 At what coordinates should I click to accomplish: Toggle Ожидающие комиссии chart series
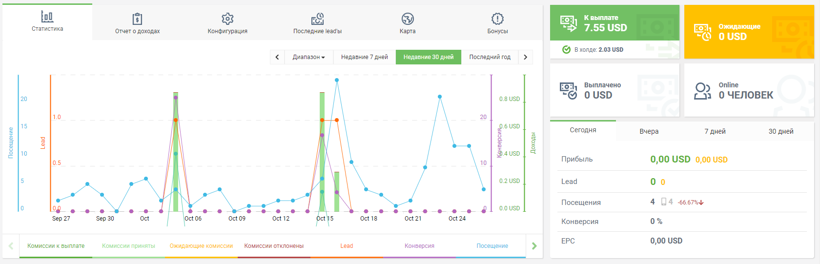click(x=201, y=246)
